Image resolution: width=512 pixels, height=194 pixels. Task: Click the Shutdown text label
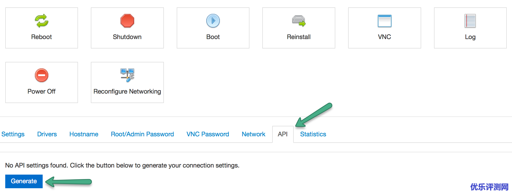[127, 37]
